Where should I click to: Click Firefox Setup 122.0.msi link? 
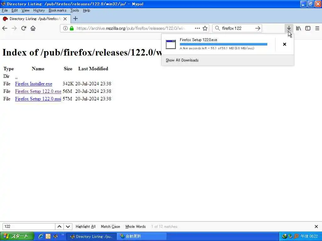tap(38, 99)
